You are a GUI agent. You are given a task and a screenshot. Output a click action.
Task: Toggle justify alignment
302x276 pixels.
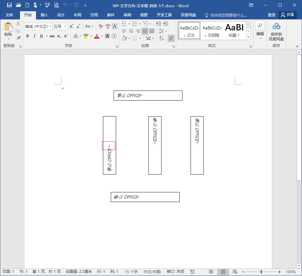click(x=145, y=31)
